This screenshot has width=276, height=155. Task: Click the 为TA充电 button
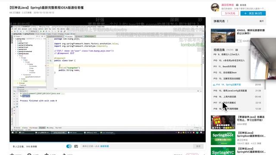[230, 13]
